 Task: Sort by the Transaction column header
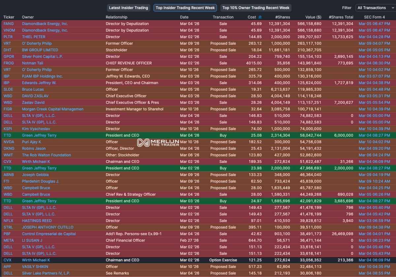[x=223, y=17]
